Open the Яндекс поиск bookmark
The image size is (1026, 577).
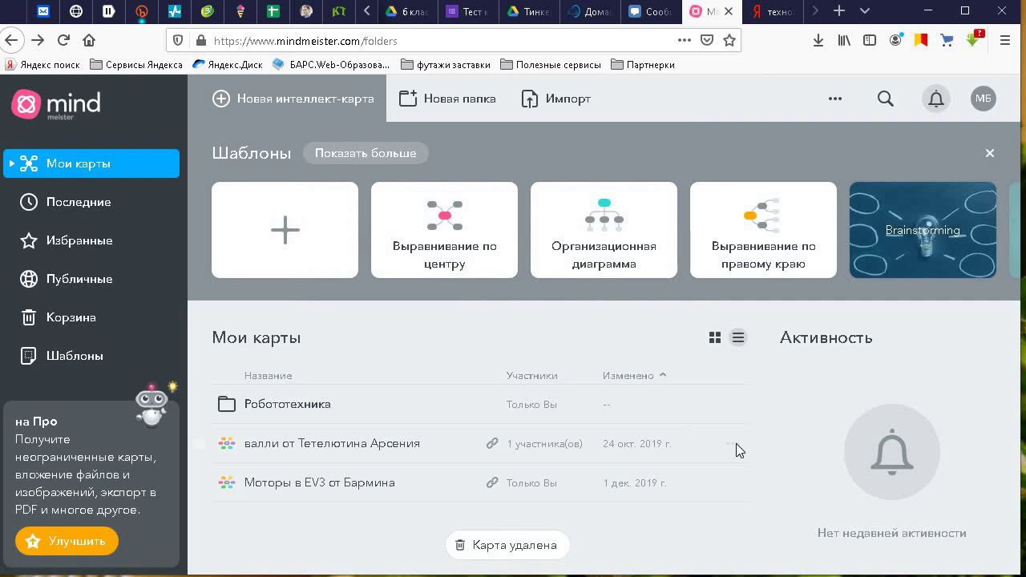pos(42,65)
